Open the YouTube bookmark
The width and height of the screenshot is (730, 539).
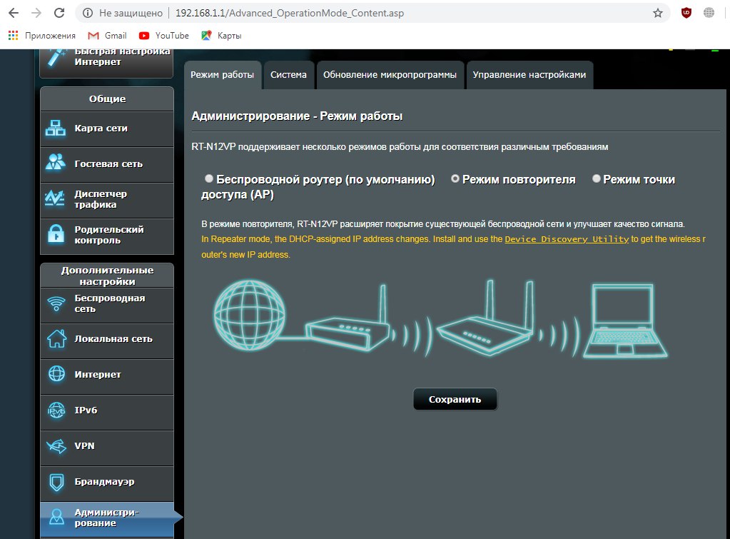(x=164, y=36)
